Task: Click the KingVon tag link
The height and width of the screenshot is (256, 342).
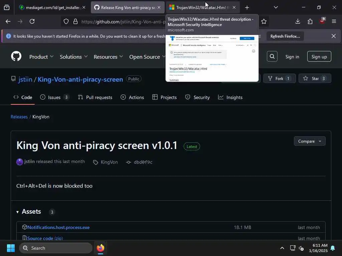Action: (109, 162)
